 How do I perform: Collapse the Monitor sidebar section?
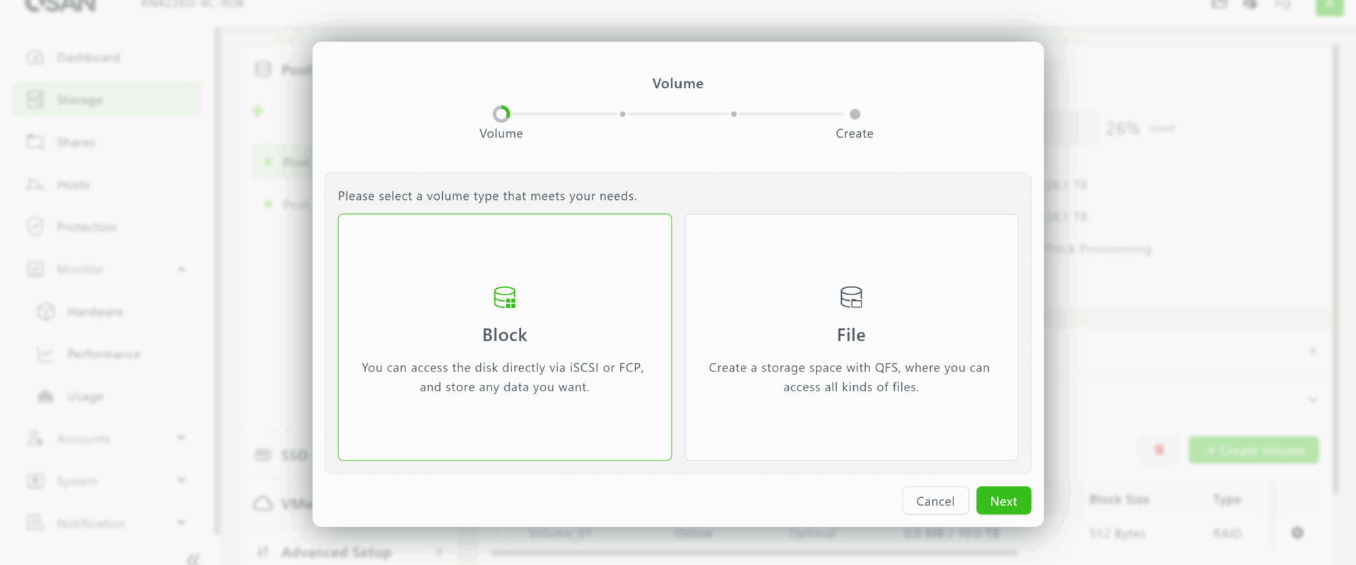pos(182,269)
